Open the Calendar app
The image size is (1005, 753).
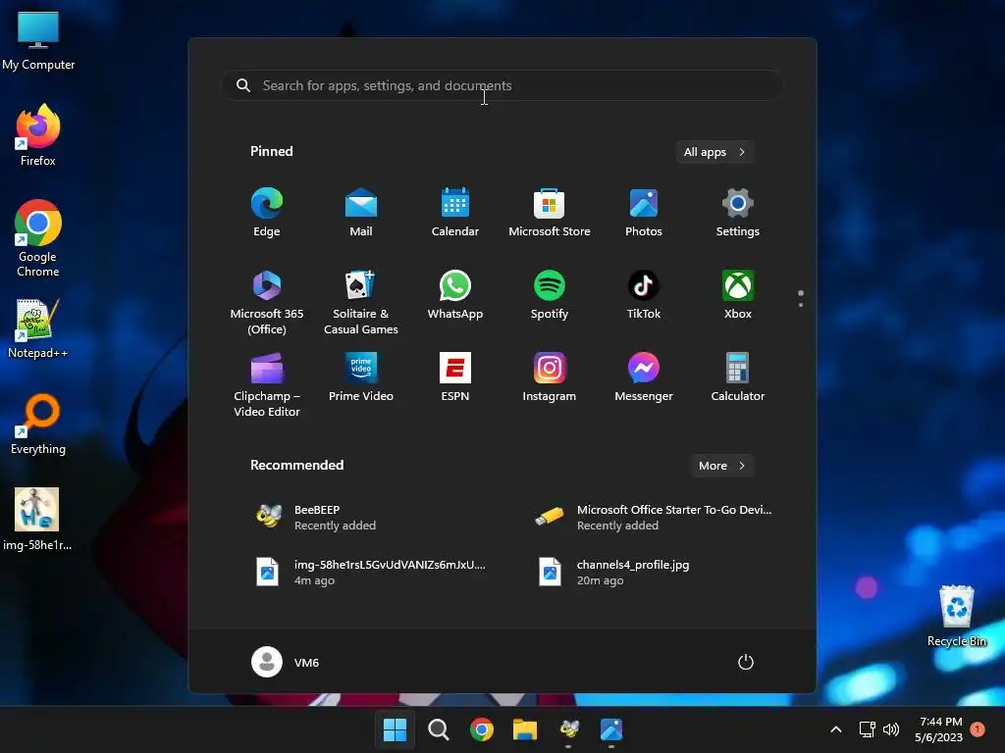455,212
